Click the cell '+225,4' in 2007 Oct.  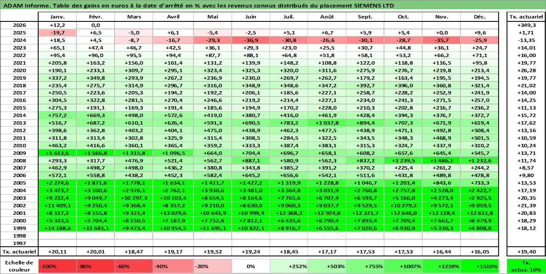403,168
